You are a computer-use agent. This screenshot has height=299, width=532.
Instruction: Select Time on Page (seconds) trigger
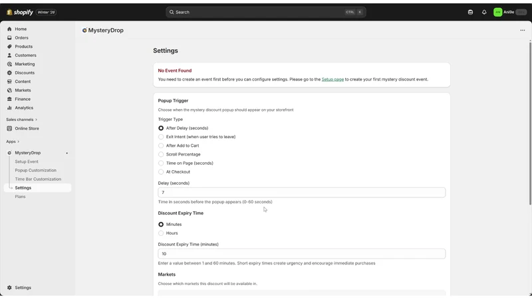(161, 163)
